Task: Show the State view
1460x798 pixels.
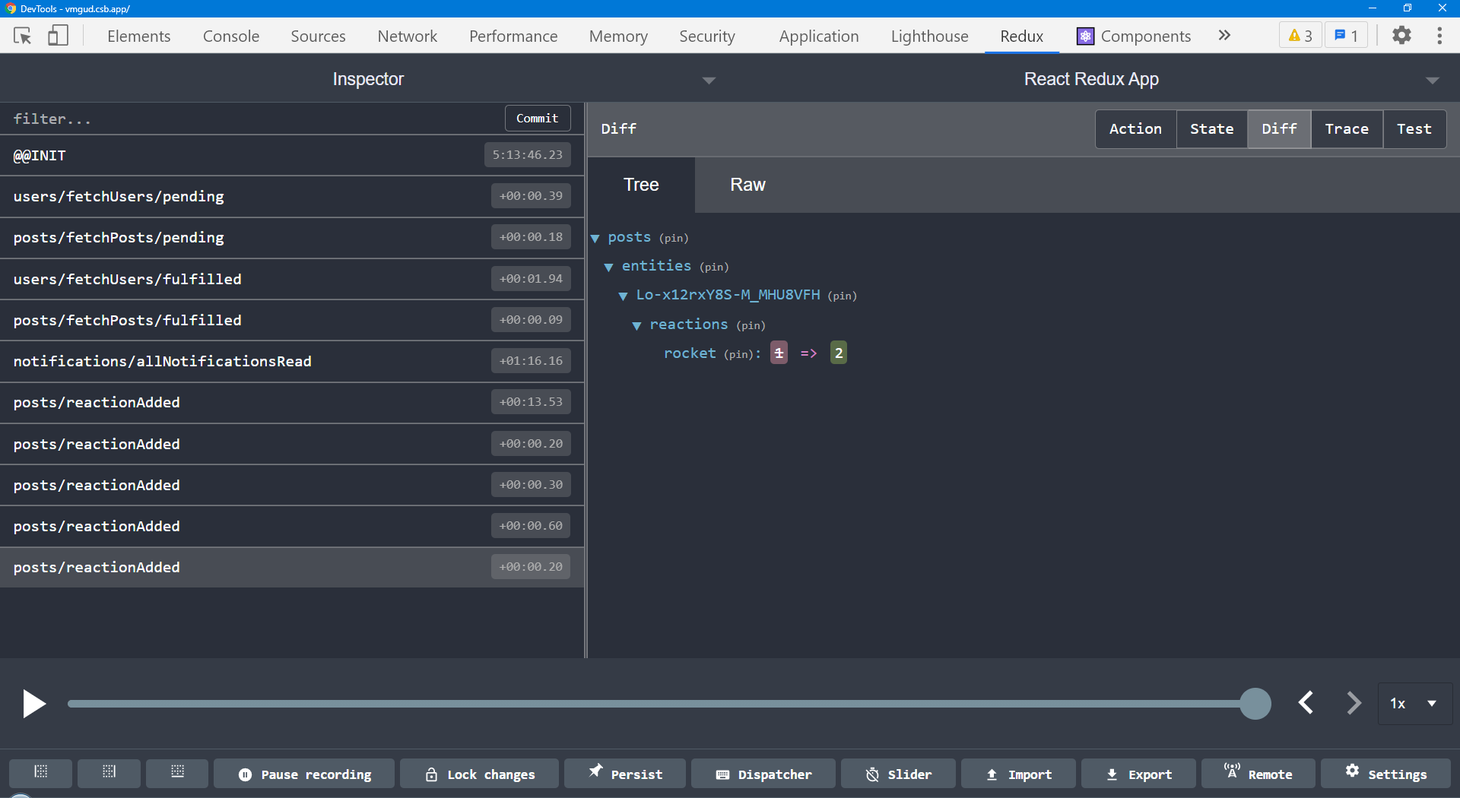Action: click(x=1211, y=128)
